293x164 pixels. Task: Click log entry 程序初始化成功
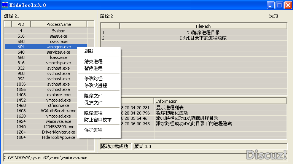[172, 113]
